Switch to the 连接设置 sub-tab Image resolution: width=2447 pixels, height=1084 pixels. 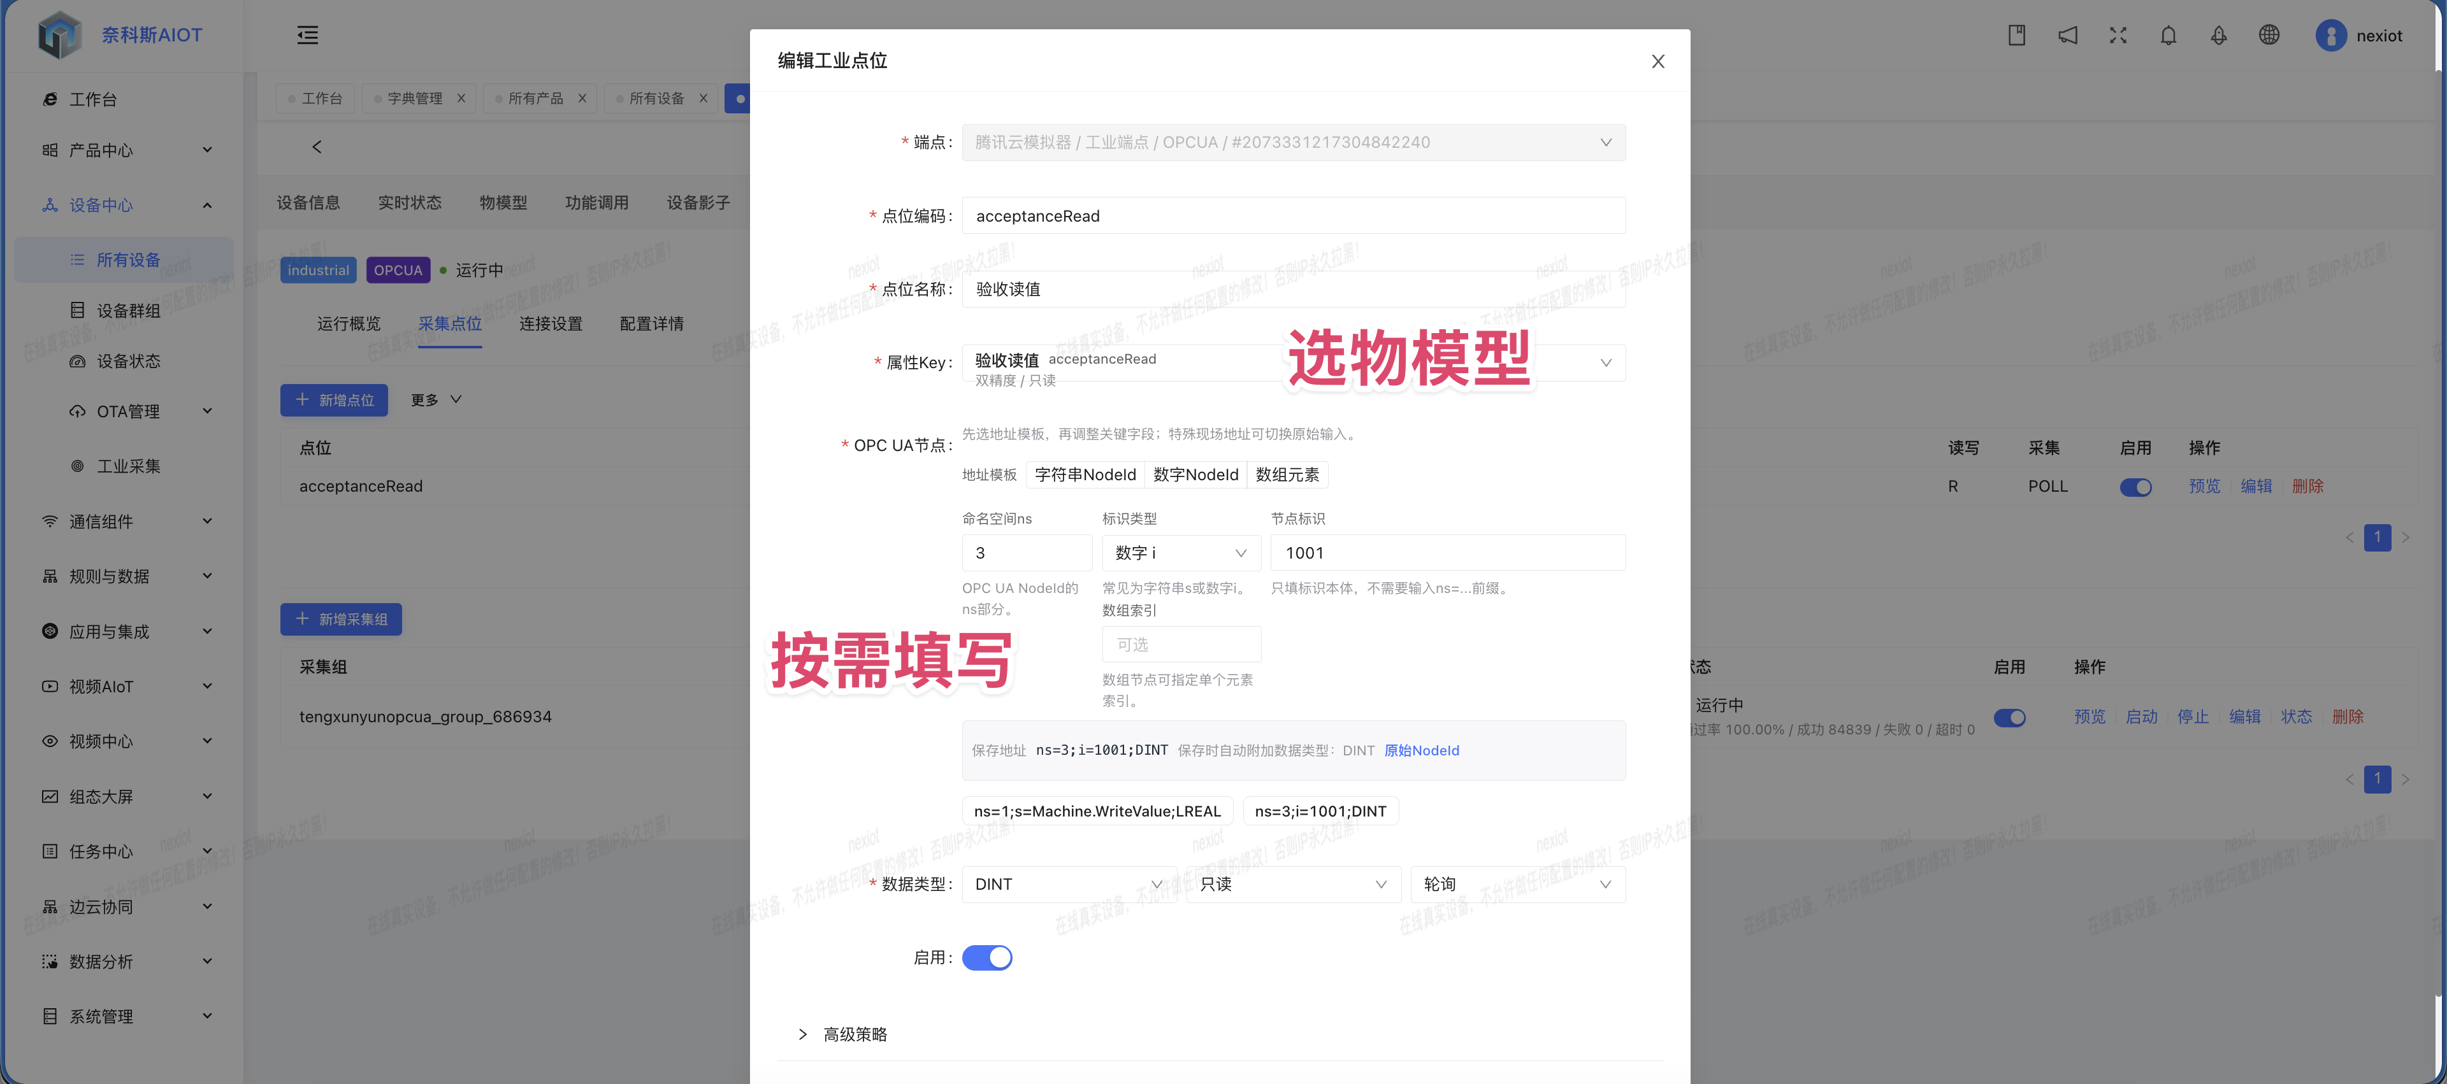tap(551, 324)
